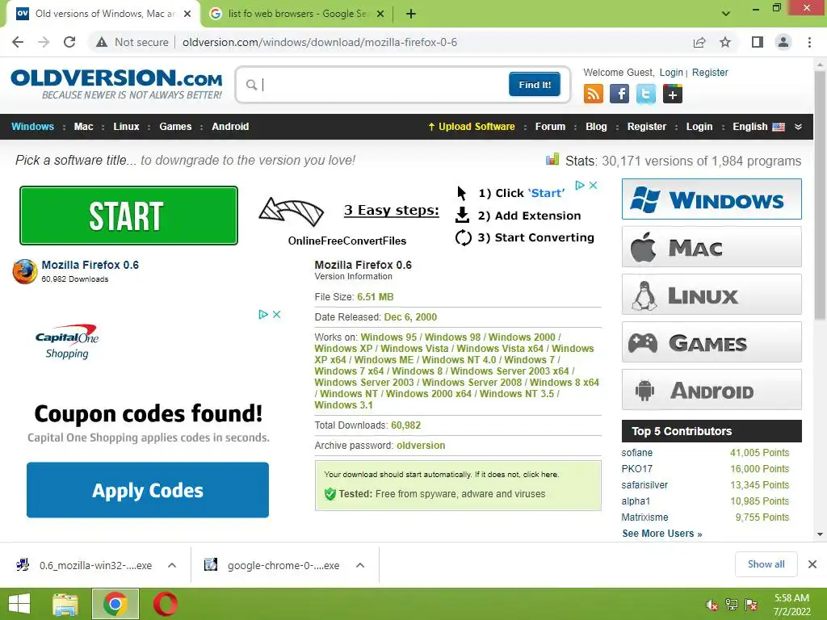Viewport: 827px width, 620px height.
Task: Open contributor sofiane's profile
Action: 636,452
